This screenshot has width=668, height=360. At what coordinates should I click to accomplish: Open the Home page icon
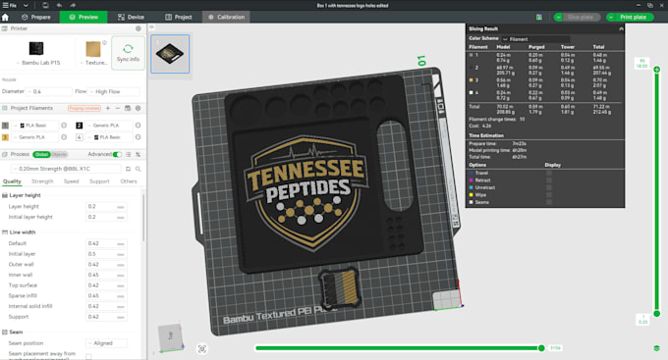(5, 17)
